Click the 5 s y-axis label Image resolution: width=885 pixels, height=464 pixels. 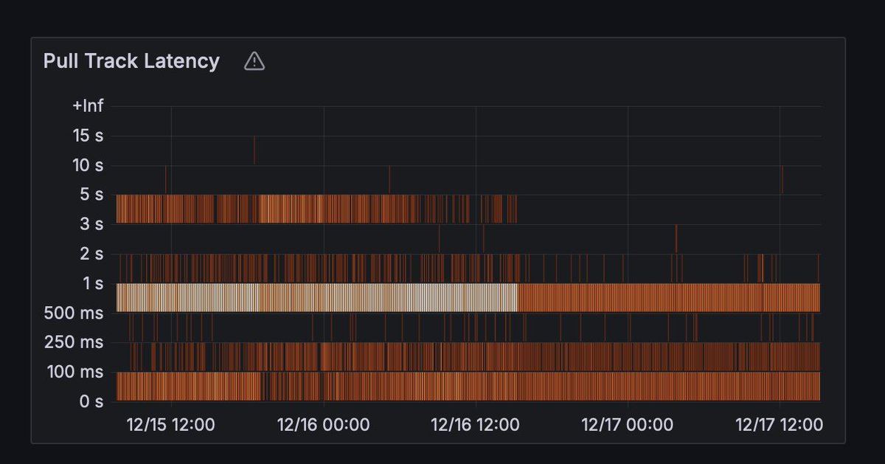click(x=92, y=195)
